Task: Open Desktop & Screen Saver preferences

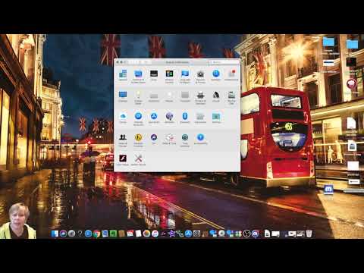Action: pyautogui.click(x=138, y=74)
